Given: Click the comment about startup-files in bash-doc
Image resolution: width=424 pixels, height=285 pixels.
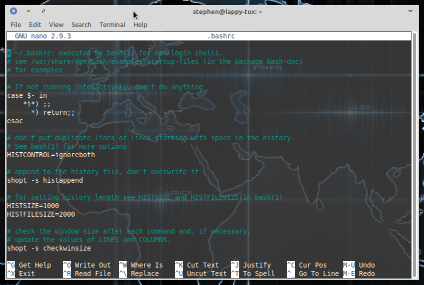Looking at the screenshot, I should coord(154,61).
